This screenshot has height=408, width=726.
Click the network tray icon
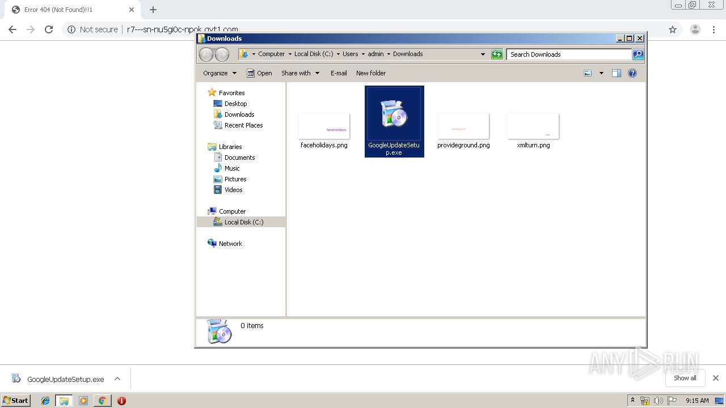(645, 401)
